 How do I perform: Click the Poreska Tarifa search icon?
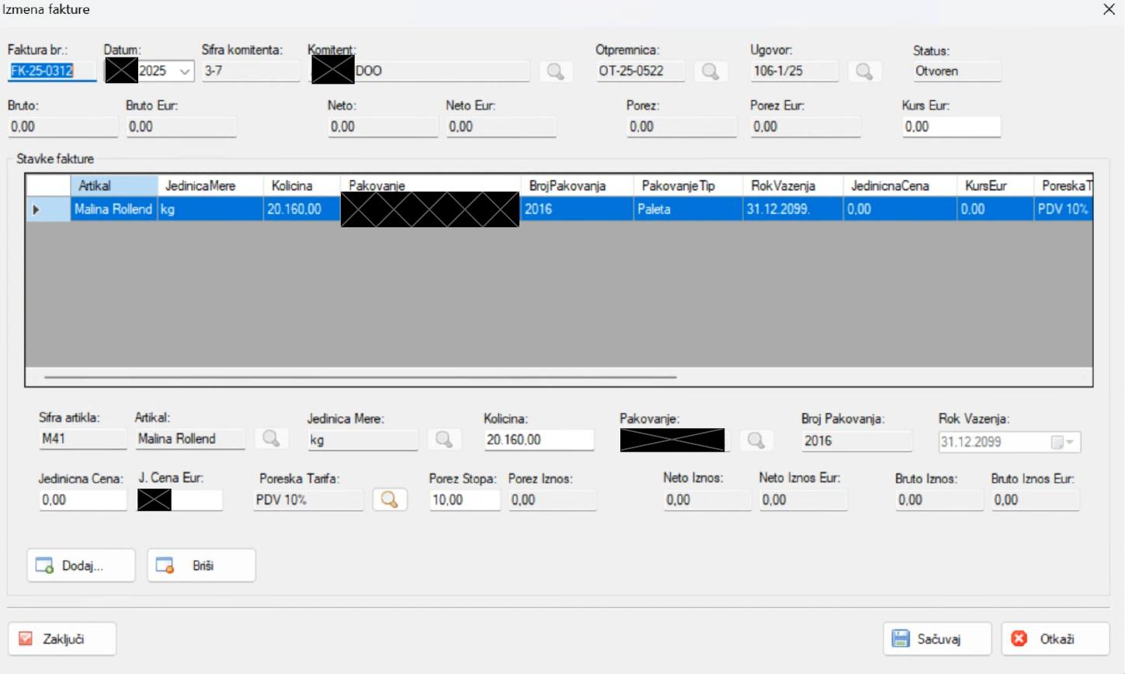(x=390, y=500)
